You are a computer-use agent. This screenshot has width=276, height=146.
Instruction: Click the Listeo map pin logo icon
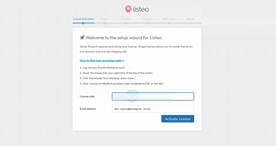click(x=128, y=9)
